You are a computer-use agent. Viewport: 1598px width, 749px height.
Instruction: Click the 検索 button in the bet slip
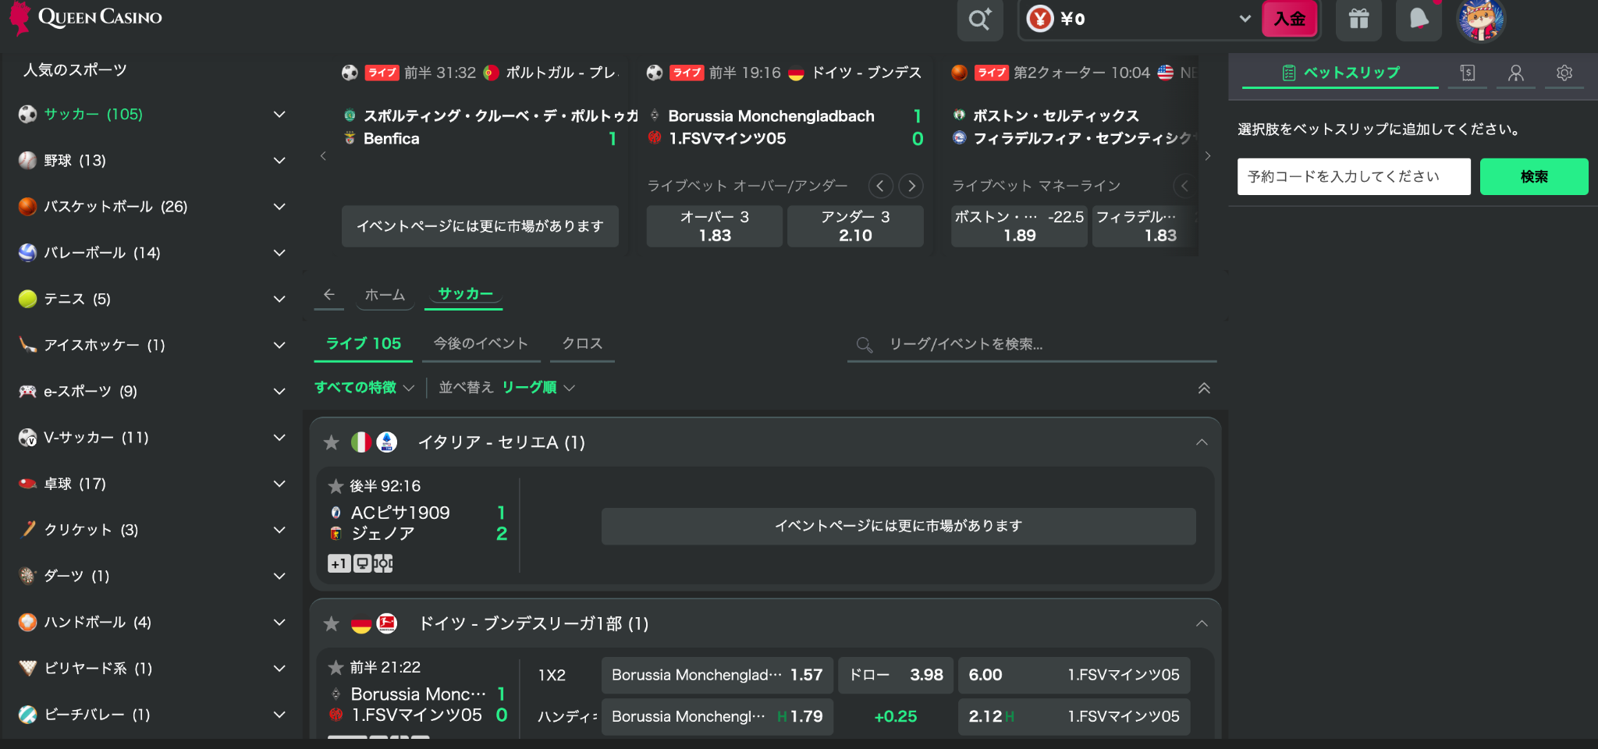pos(1534,176)
